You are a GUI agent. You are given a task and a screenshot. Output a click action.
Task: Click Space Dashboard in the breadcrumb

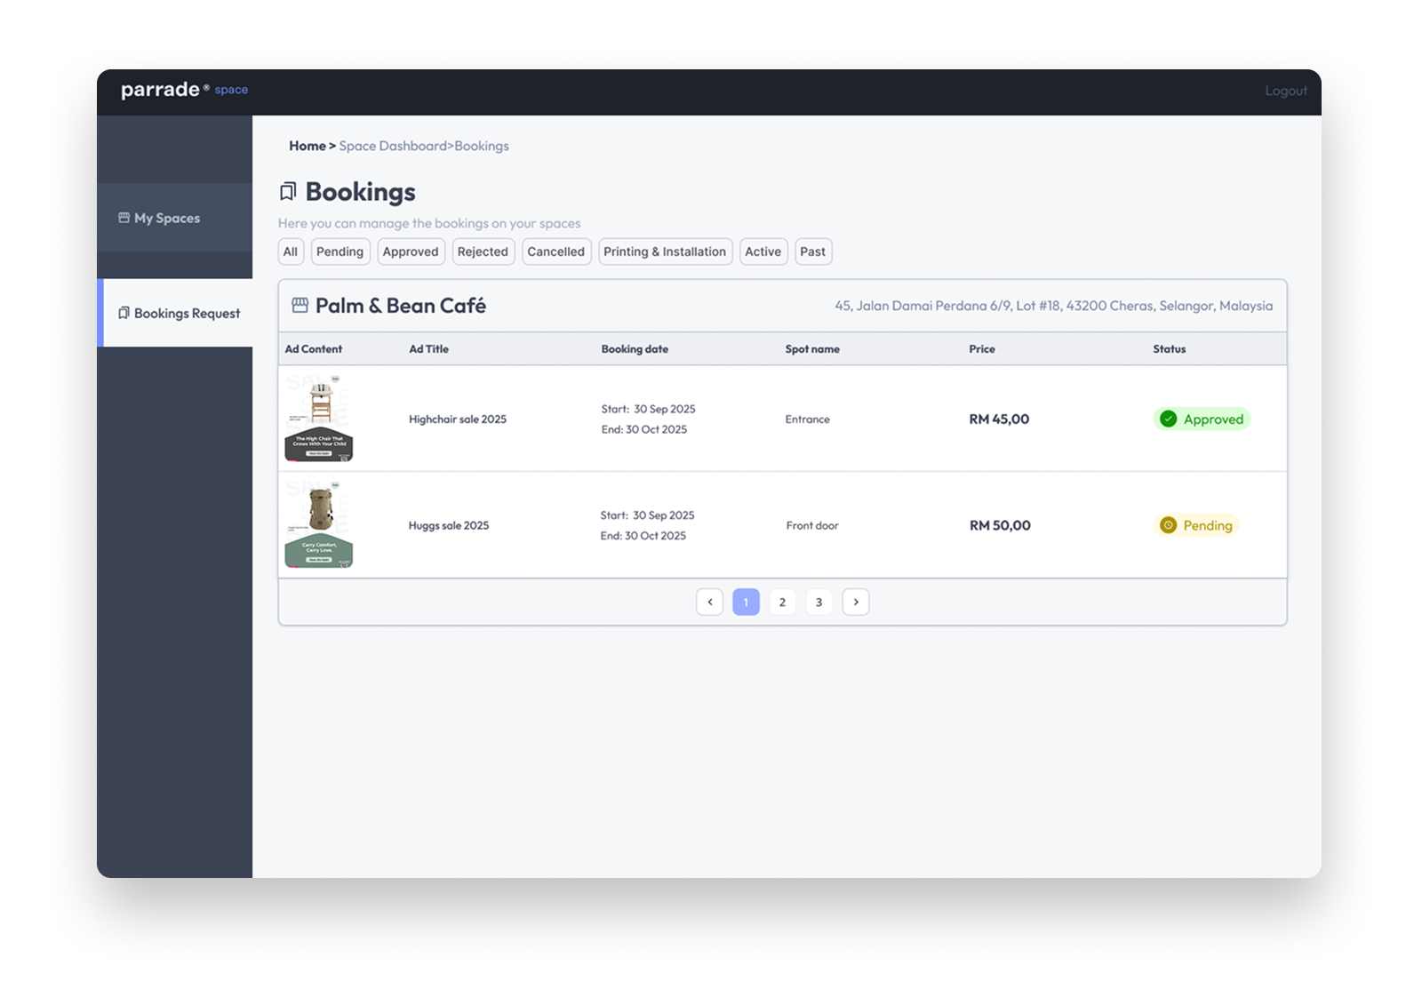tap(393, 146)
